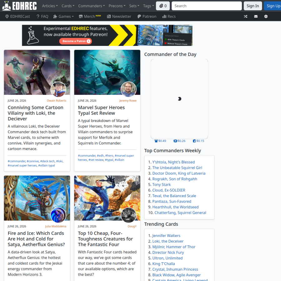Click the $0.49 Card Kingdom price

[160, 141]
